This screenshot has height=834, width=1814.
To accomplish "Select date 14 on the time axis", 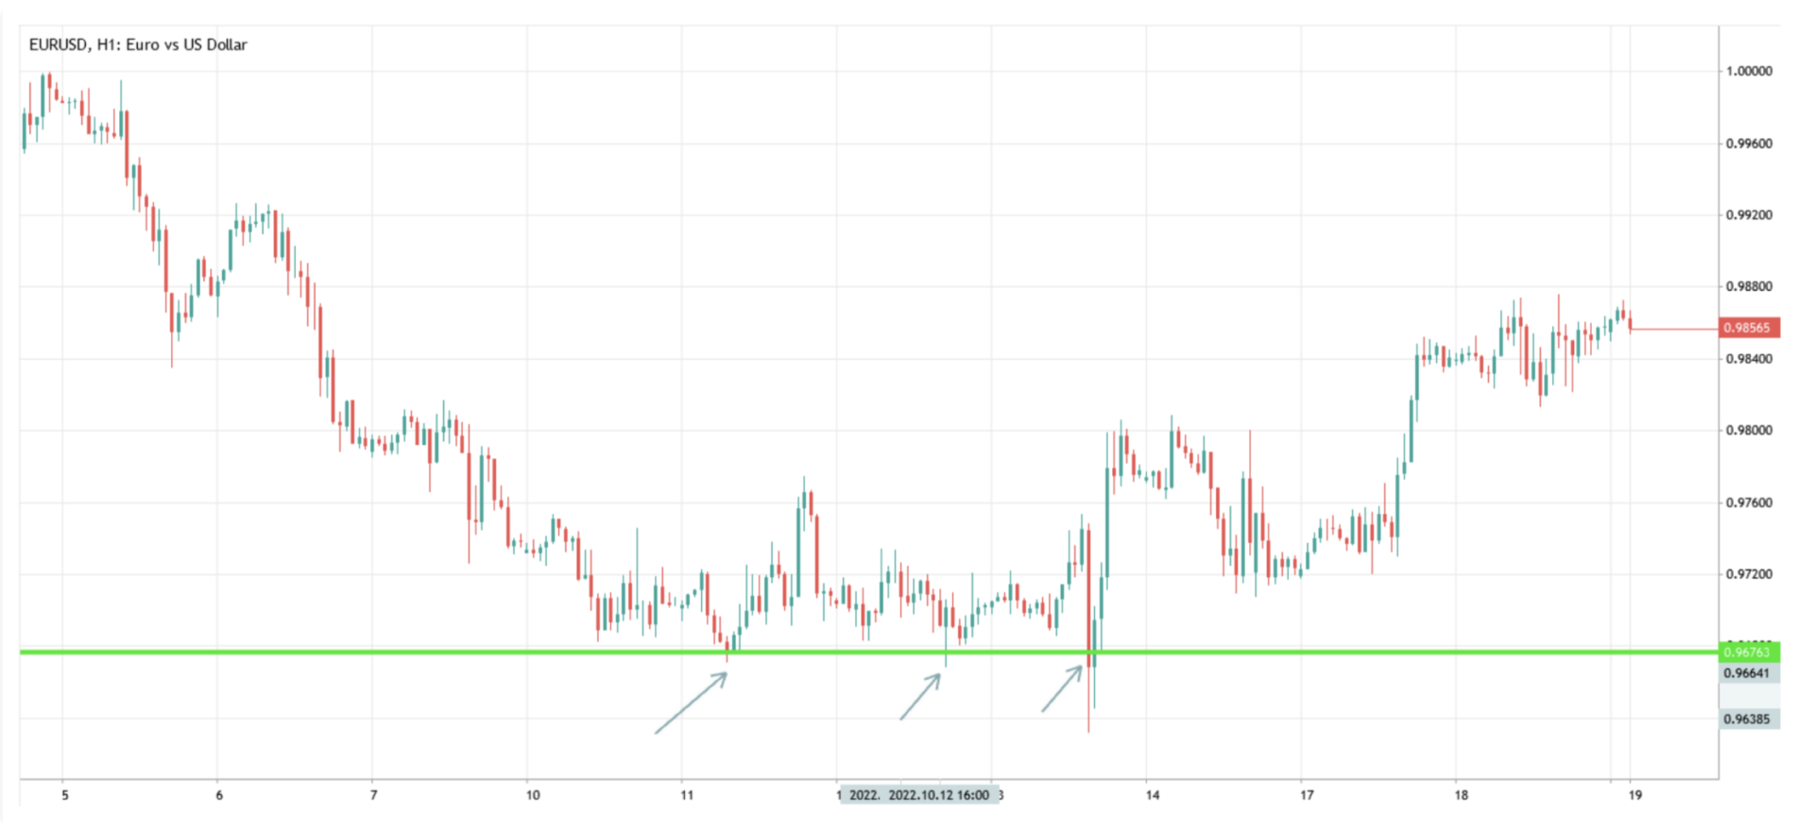I will pyautogui.click(x=1152, y=795).
